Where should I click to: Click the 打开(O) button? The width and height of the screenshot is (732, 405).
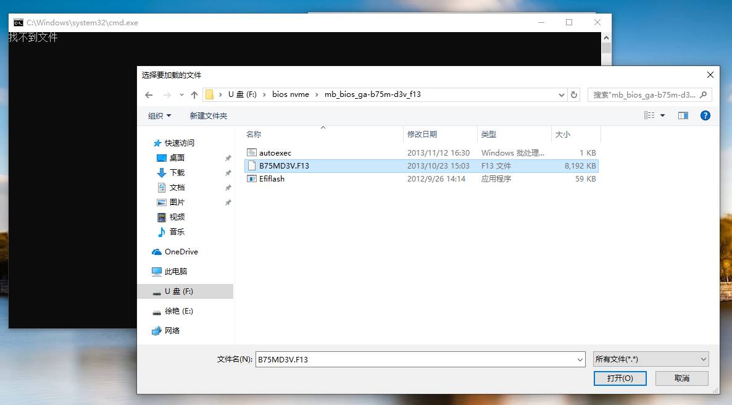pos(620,378)
